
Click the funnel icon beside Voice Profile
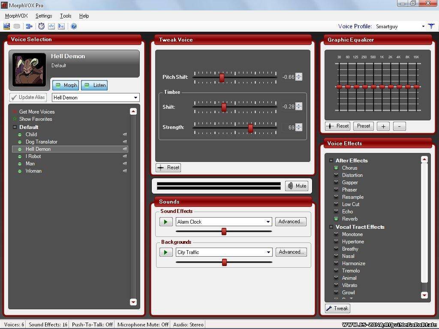[x=431, y=26]
